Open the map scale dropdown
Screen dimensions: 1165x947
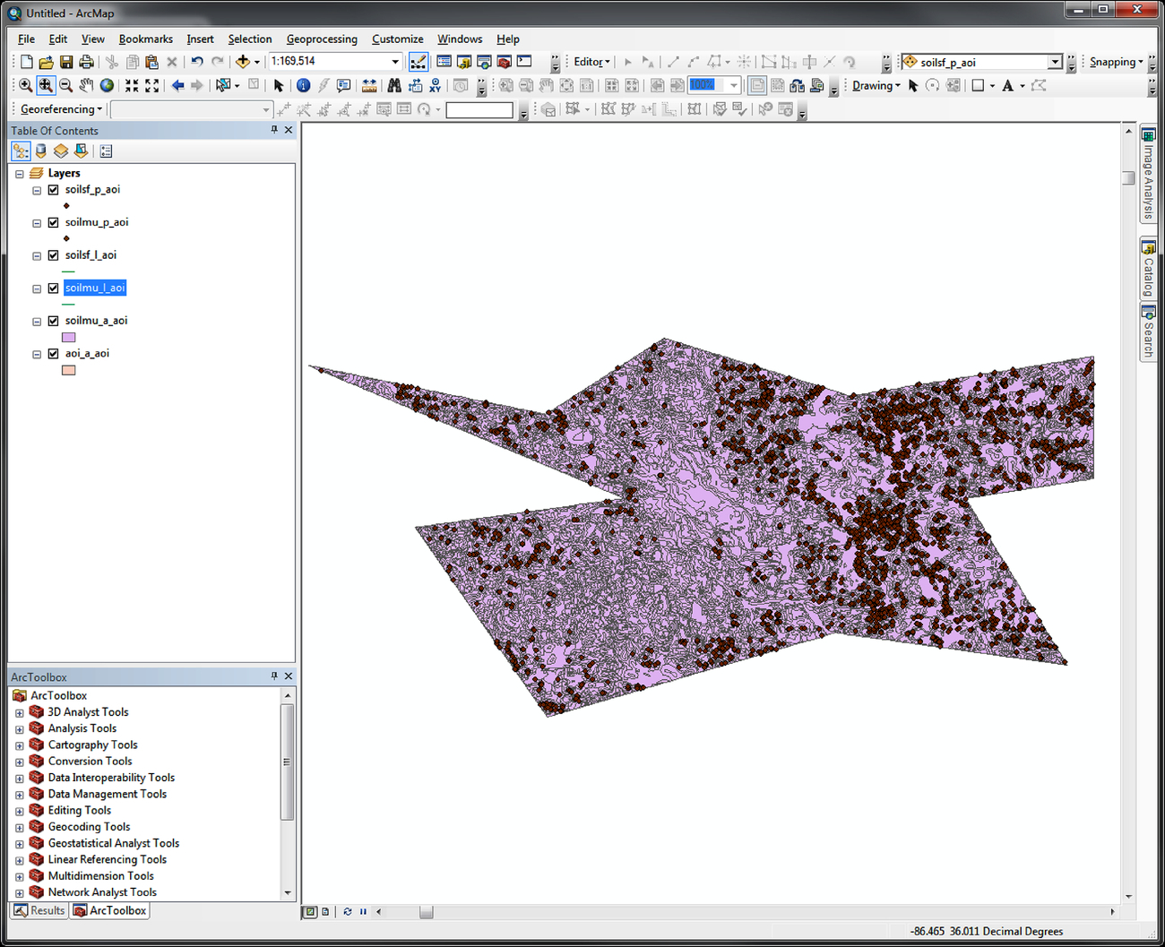pyautogui.click(x=395, y=62)
